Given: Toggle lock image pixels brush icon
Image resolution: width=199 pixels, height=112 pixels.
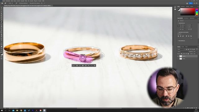Looking at the screenshot, I should [x=183, y=54].
